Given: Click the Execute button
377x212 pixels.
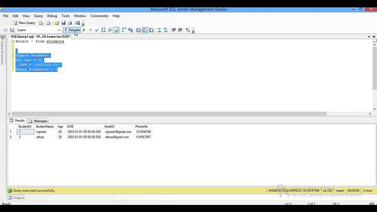Looking at the screenshot, I should (72, 30).
